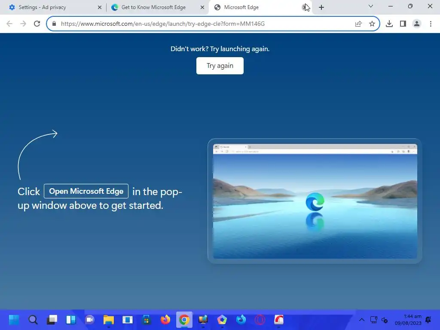Click the muted volume tray icon
The width and height of the screenshot is (440, 330).
click(385, 320)
